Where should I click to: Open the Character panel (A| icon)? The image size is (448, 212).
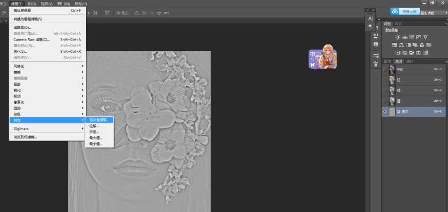pyautogui.click(x=370, y=18)
